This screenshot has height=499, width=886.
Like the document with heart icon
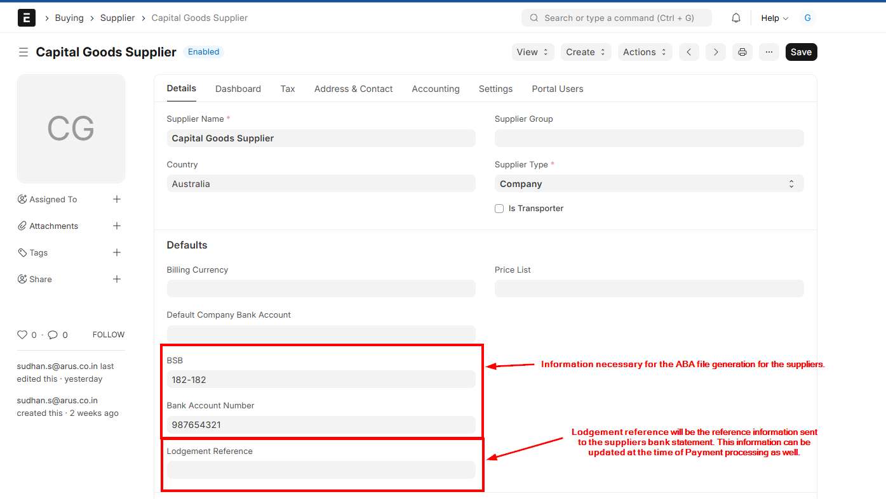tap(22, 335)
